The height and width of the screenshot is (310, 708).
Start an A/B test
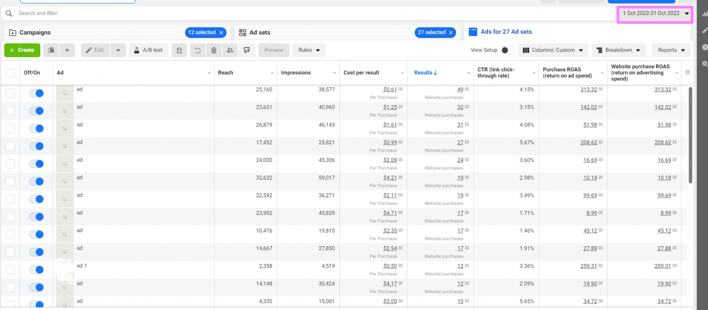click(148, 50)
